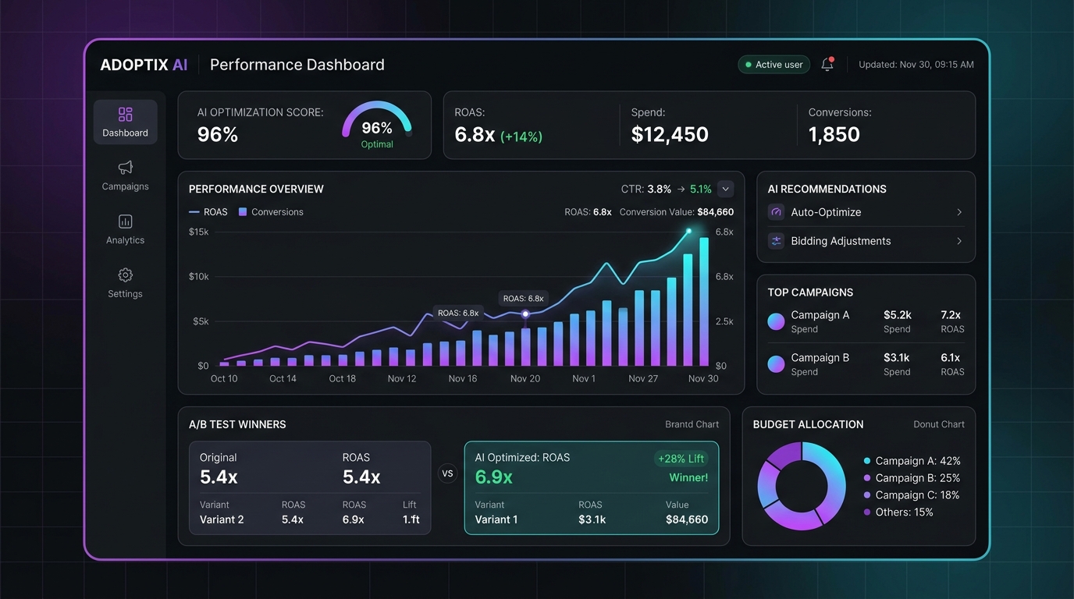
Task: Click the Nov 27 axis label
Action: point(642,378)
